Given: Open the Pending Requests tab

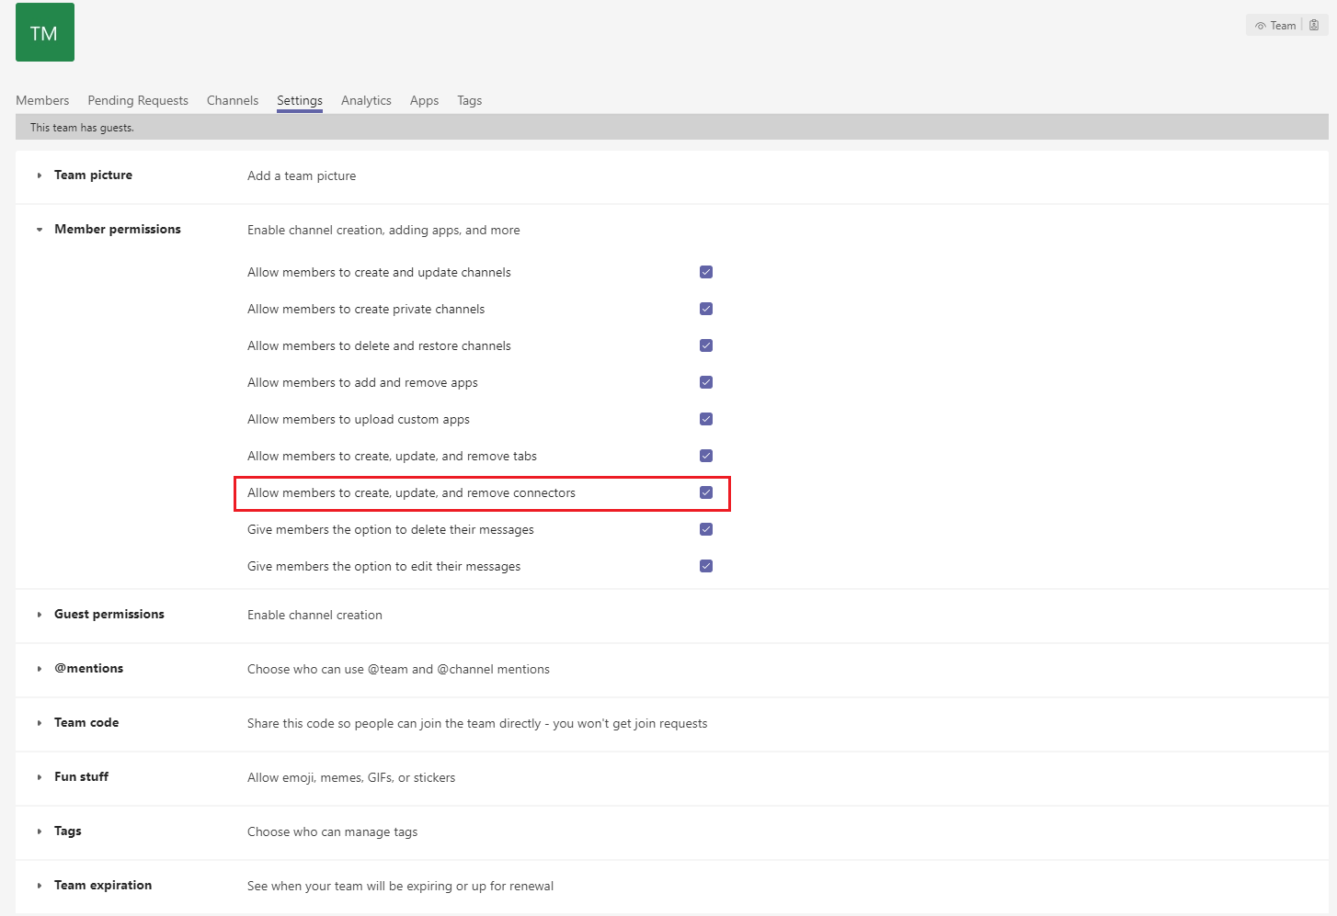Looking at the screenshot, I should [x=138, y=100].
